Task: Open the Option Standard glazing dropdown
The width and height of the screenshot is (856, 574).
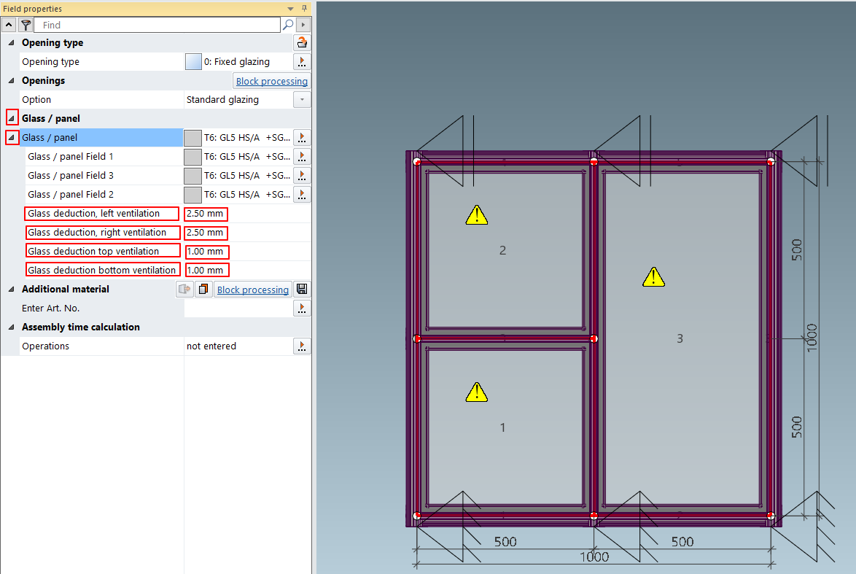Action: (302, 100)
